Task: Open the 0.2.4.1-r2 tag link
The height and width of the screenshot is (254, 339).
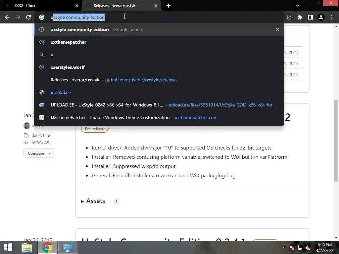Action: tap(41, 135)
